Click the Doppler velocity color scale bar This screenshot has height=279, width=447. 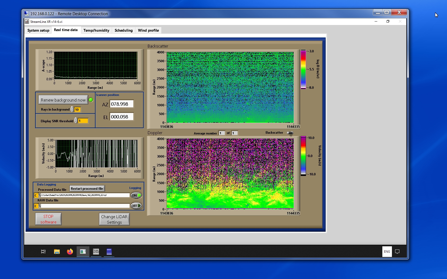303,156
